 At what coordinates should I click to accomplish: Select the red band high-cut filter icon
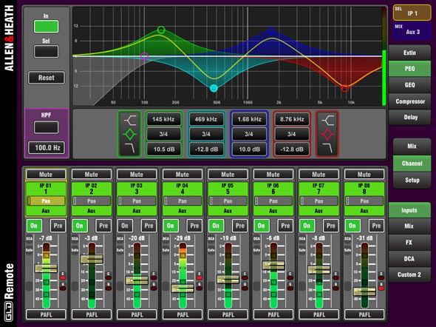[x=327, y=148]
